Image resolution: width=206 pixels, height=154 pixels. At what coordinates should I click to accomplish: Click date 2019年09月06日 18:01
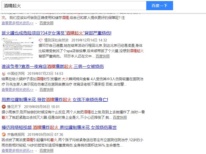pyautogui.click(x=42, y=107)
